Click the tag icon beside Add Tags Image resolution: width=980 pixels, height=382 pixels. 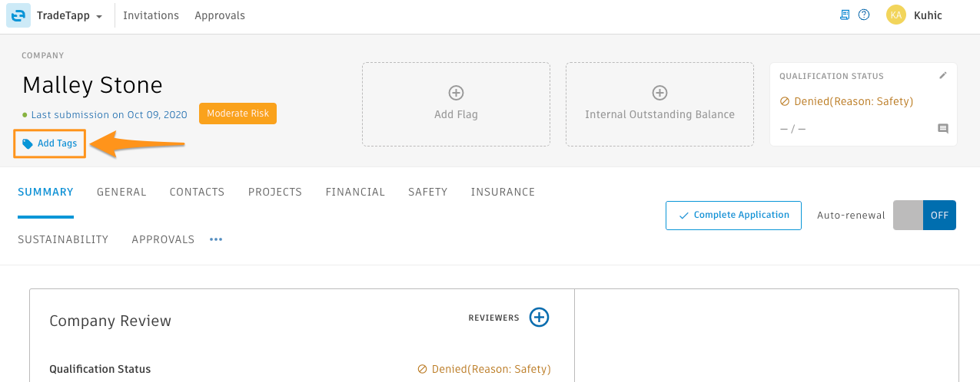[x=28, y=143]
